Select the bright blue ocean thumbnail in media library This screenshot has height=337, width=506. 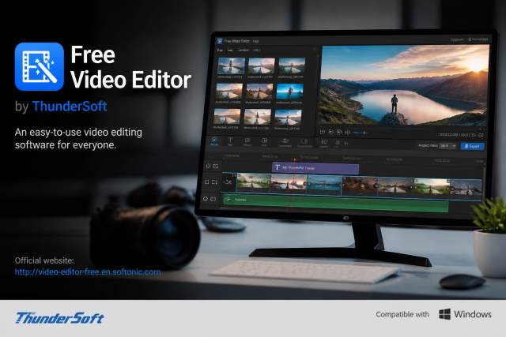[290, 92]
